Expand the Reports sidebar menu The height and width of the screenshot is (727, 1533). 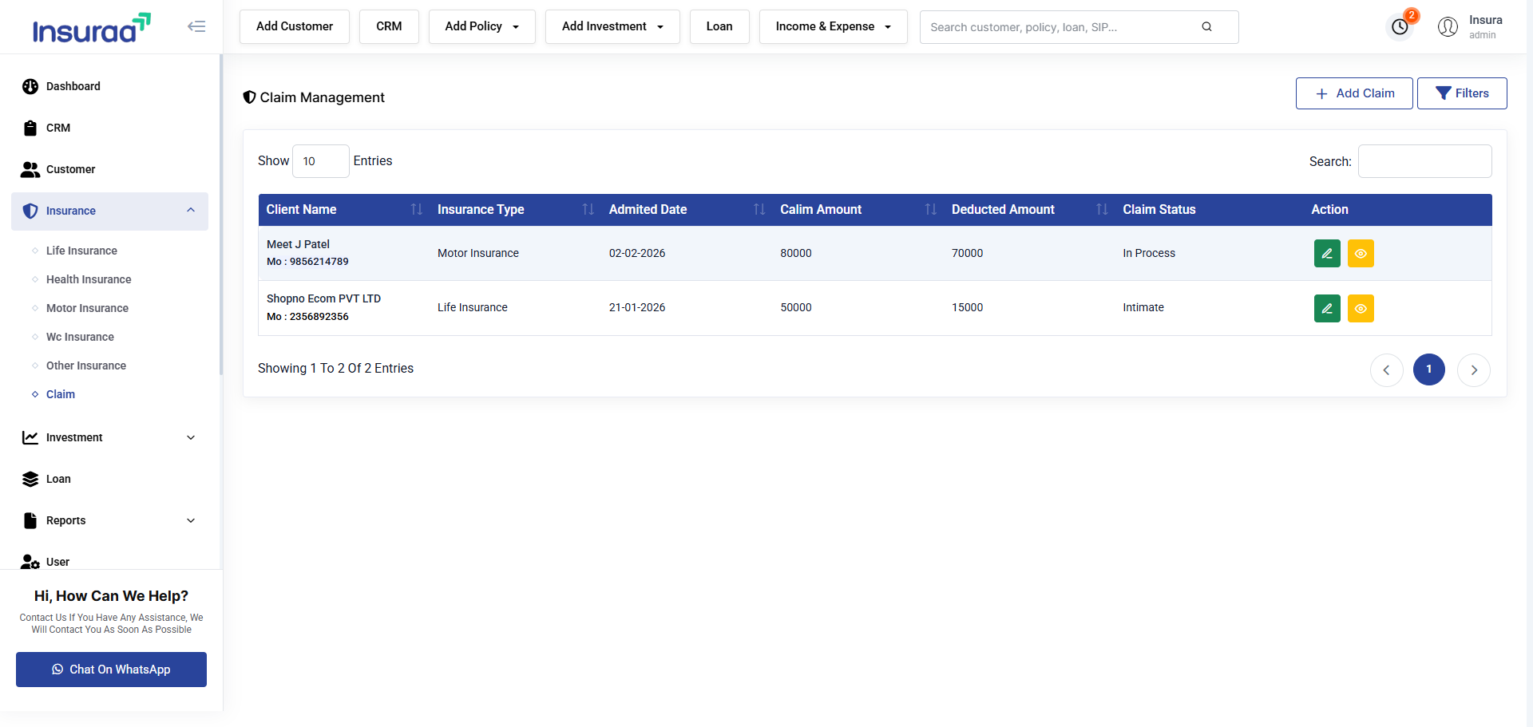point(110,520)
